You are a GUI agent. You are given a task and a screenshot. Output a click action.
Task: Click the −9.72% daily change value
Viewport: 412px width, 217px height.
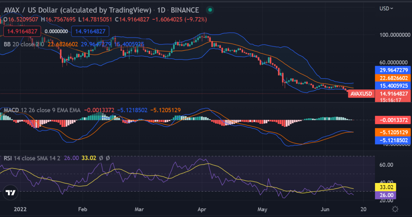(196, 20)
